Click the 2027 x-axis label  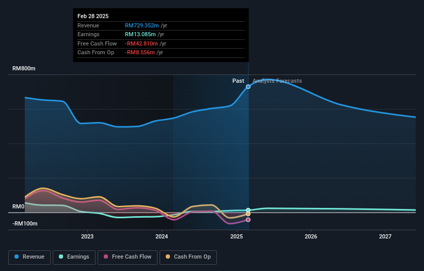coord(385,237)
